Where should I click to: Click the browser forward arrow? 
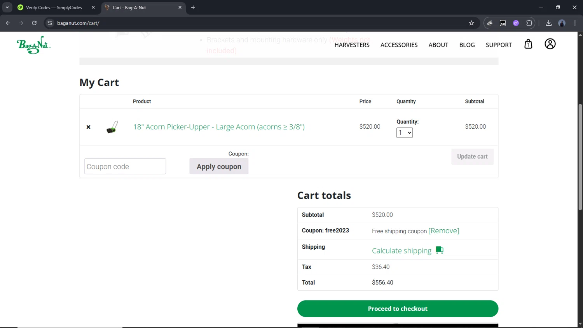(21, 23)
